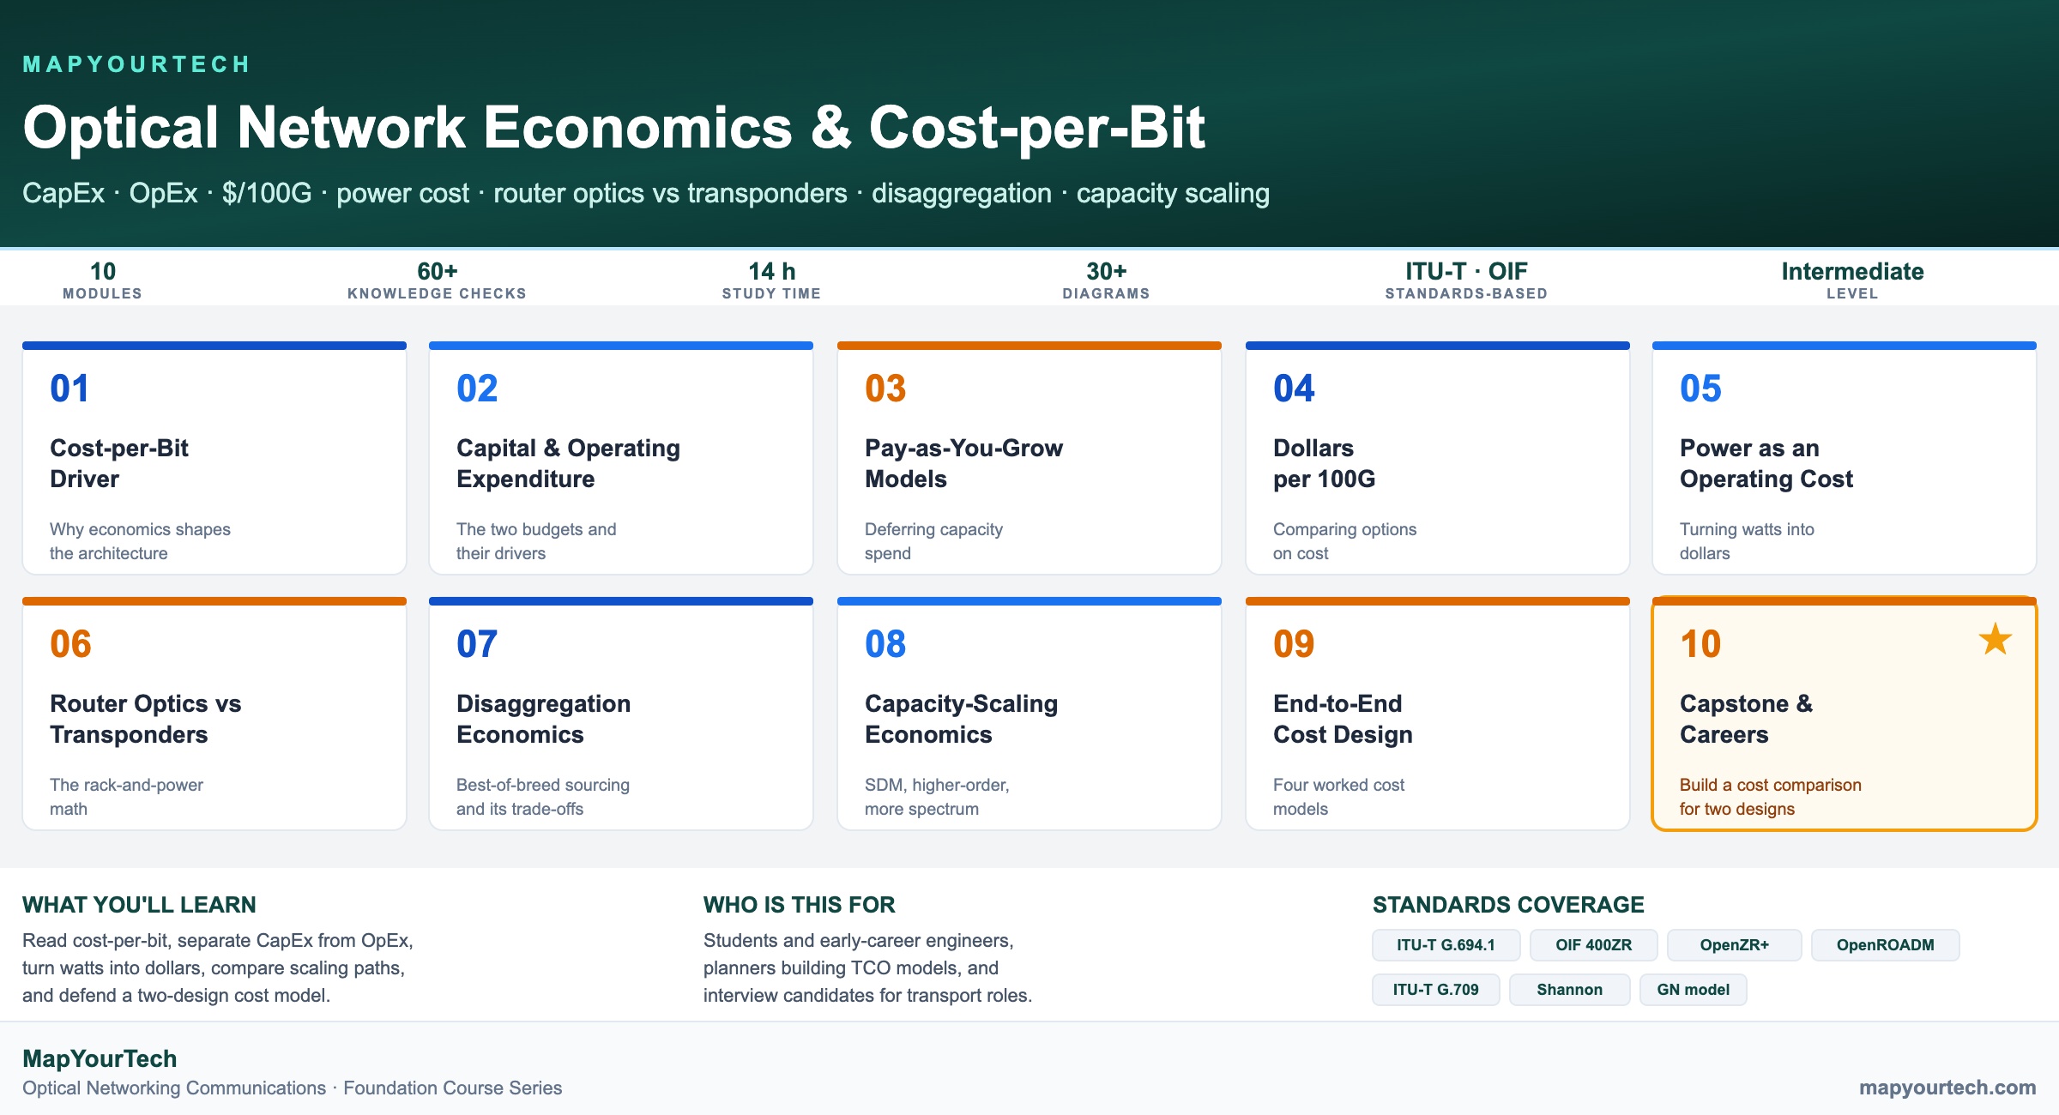
Task: Open the Capstone & Careers module
Action: (x=1845, y=714)
